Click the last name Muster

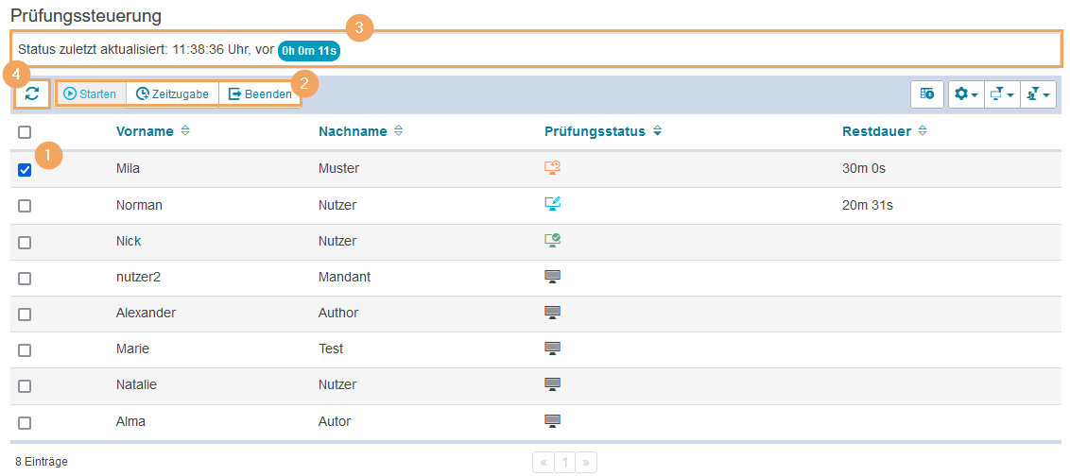(338, 168)
